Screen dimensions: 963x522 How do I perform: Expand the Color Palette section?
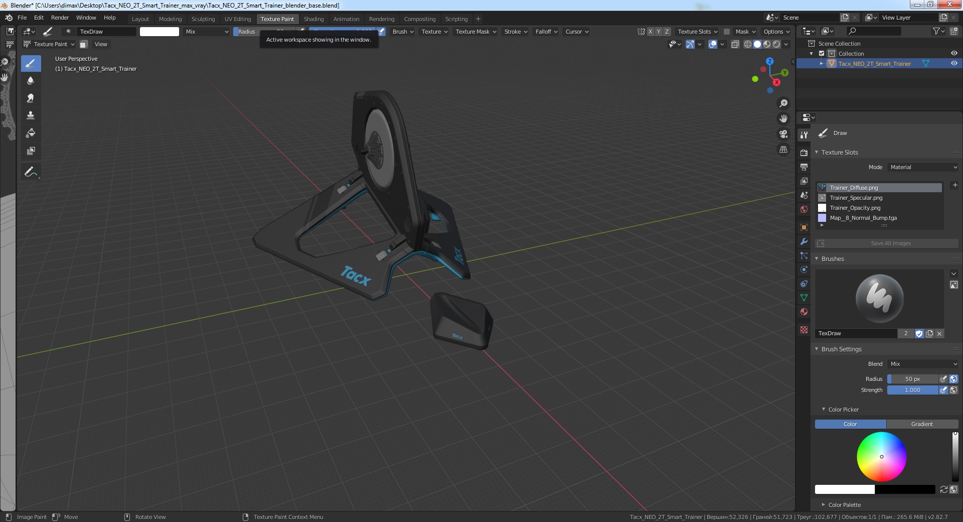pos(823,504)
